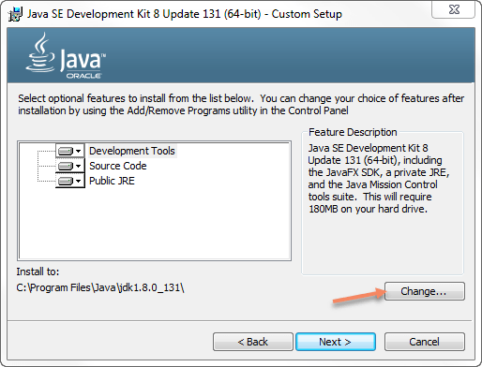Click the hard drive icon beside Source Code
Viewport: 482px width, 367px height.
tap(66, 166)
